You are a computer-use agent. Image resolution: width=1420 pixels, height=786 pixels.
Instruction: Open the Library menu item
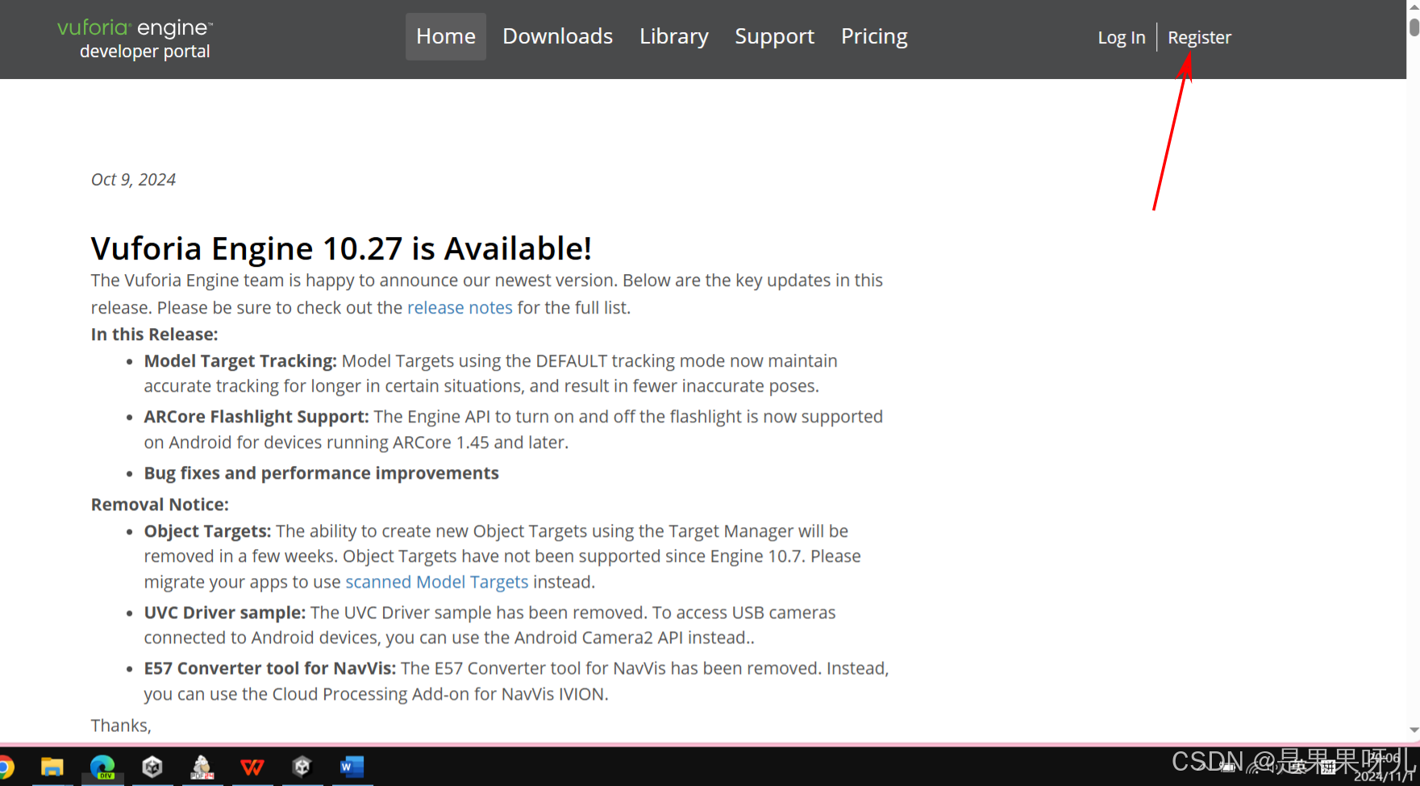(x=674, y=36)
